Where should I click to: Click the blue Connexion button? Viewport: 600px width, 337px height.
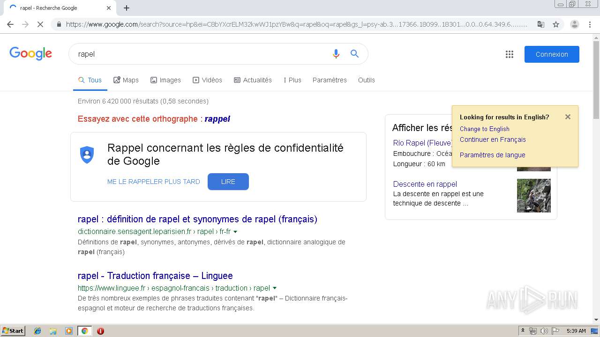552,54
